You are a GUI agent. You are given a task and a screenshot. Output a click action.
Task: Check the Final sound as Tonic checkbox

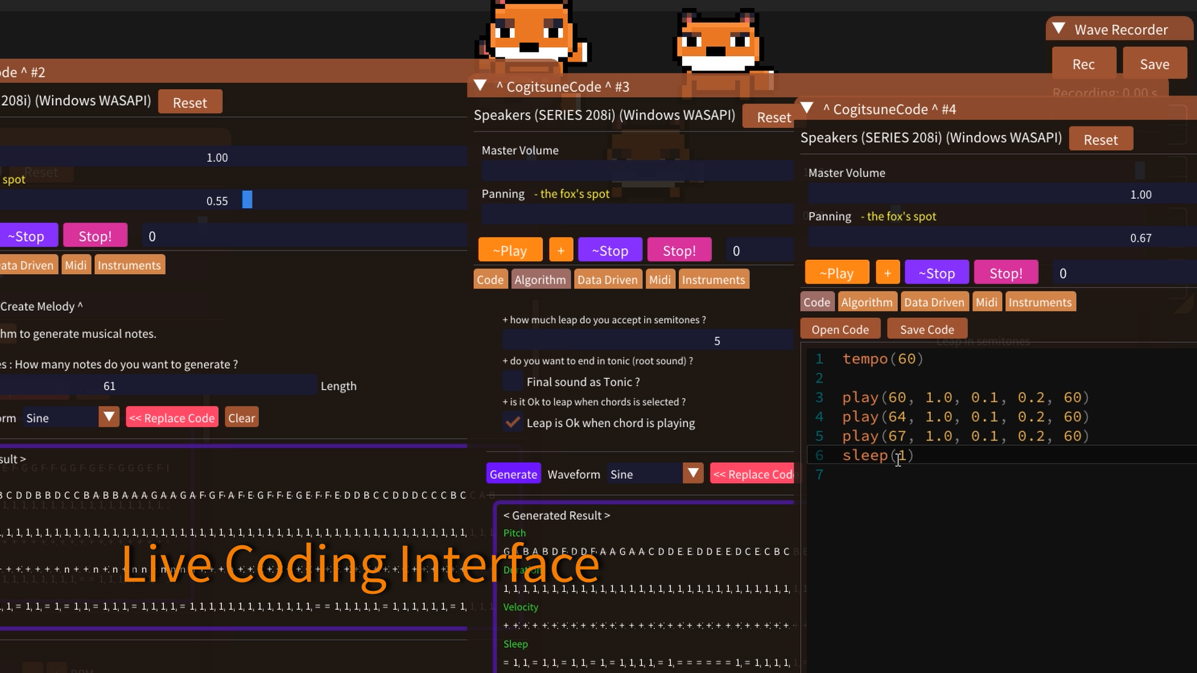click(512, 381)
